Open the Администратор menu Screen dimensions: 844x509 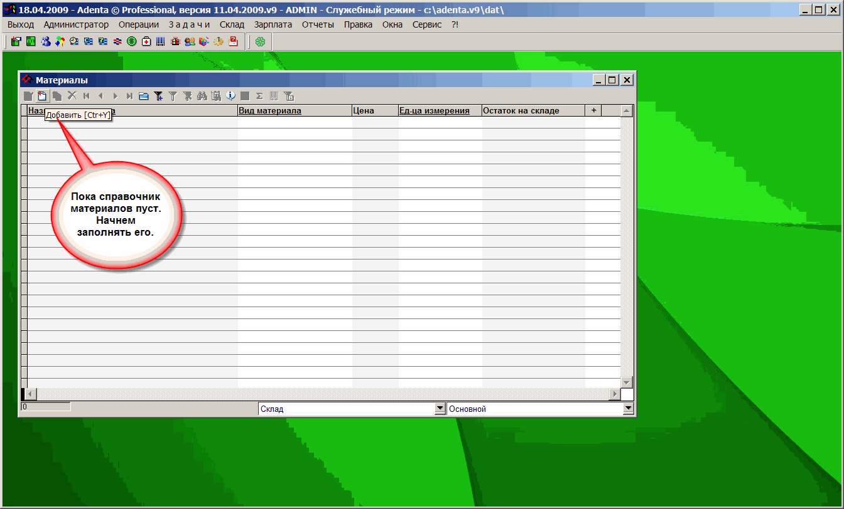pyautogui.click(x=76, y=24)
